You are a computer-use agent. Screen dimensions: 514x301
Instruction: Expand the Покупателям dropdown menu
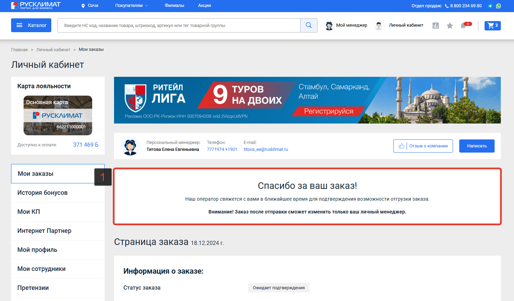pyautogui.click(x=132, y=6)
